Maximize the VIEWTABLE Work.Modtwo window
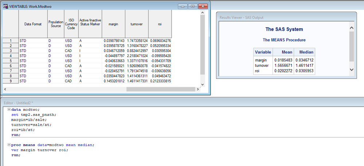 193,7
